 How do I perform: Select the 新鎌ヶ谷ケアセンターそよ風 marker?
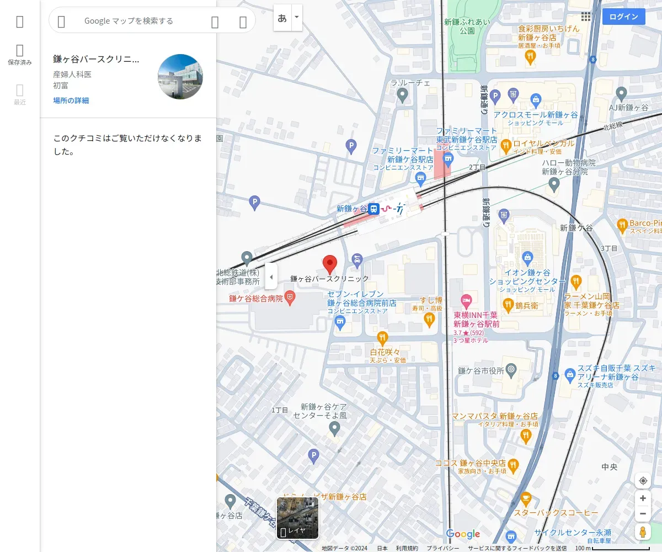334,428
